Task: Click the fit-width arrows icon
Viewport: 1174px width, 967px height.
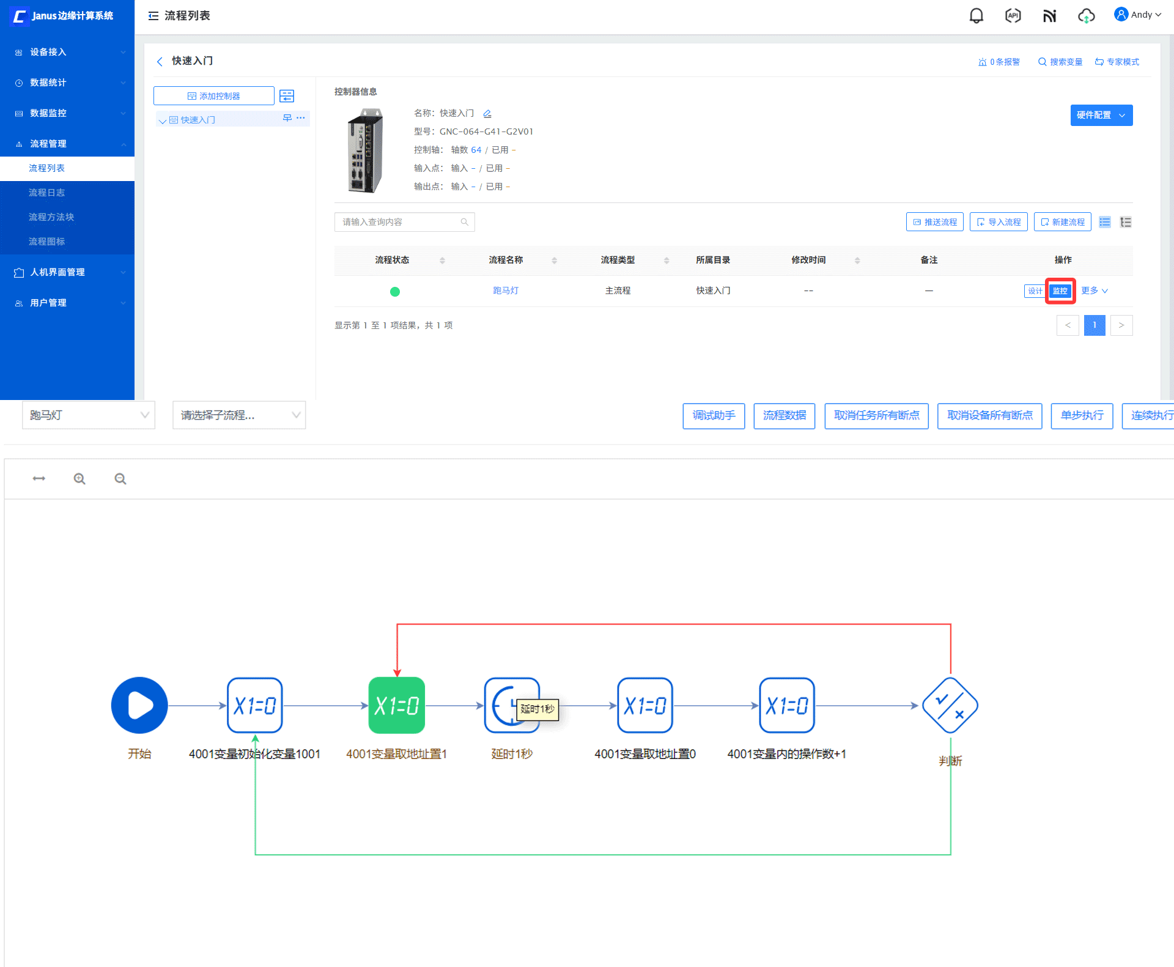Action: point(39,478)
